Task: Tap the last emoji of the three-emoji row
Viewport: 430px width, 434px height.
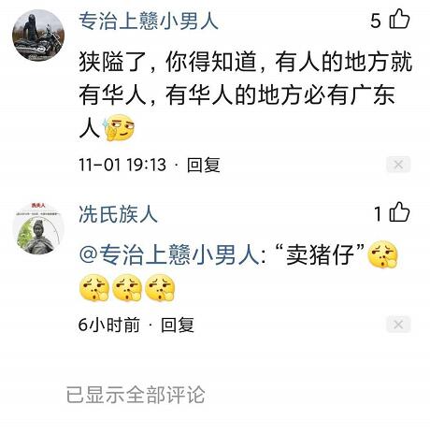Action: tap(160, 288)
